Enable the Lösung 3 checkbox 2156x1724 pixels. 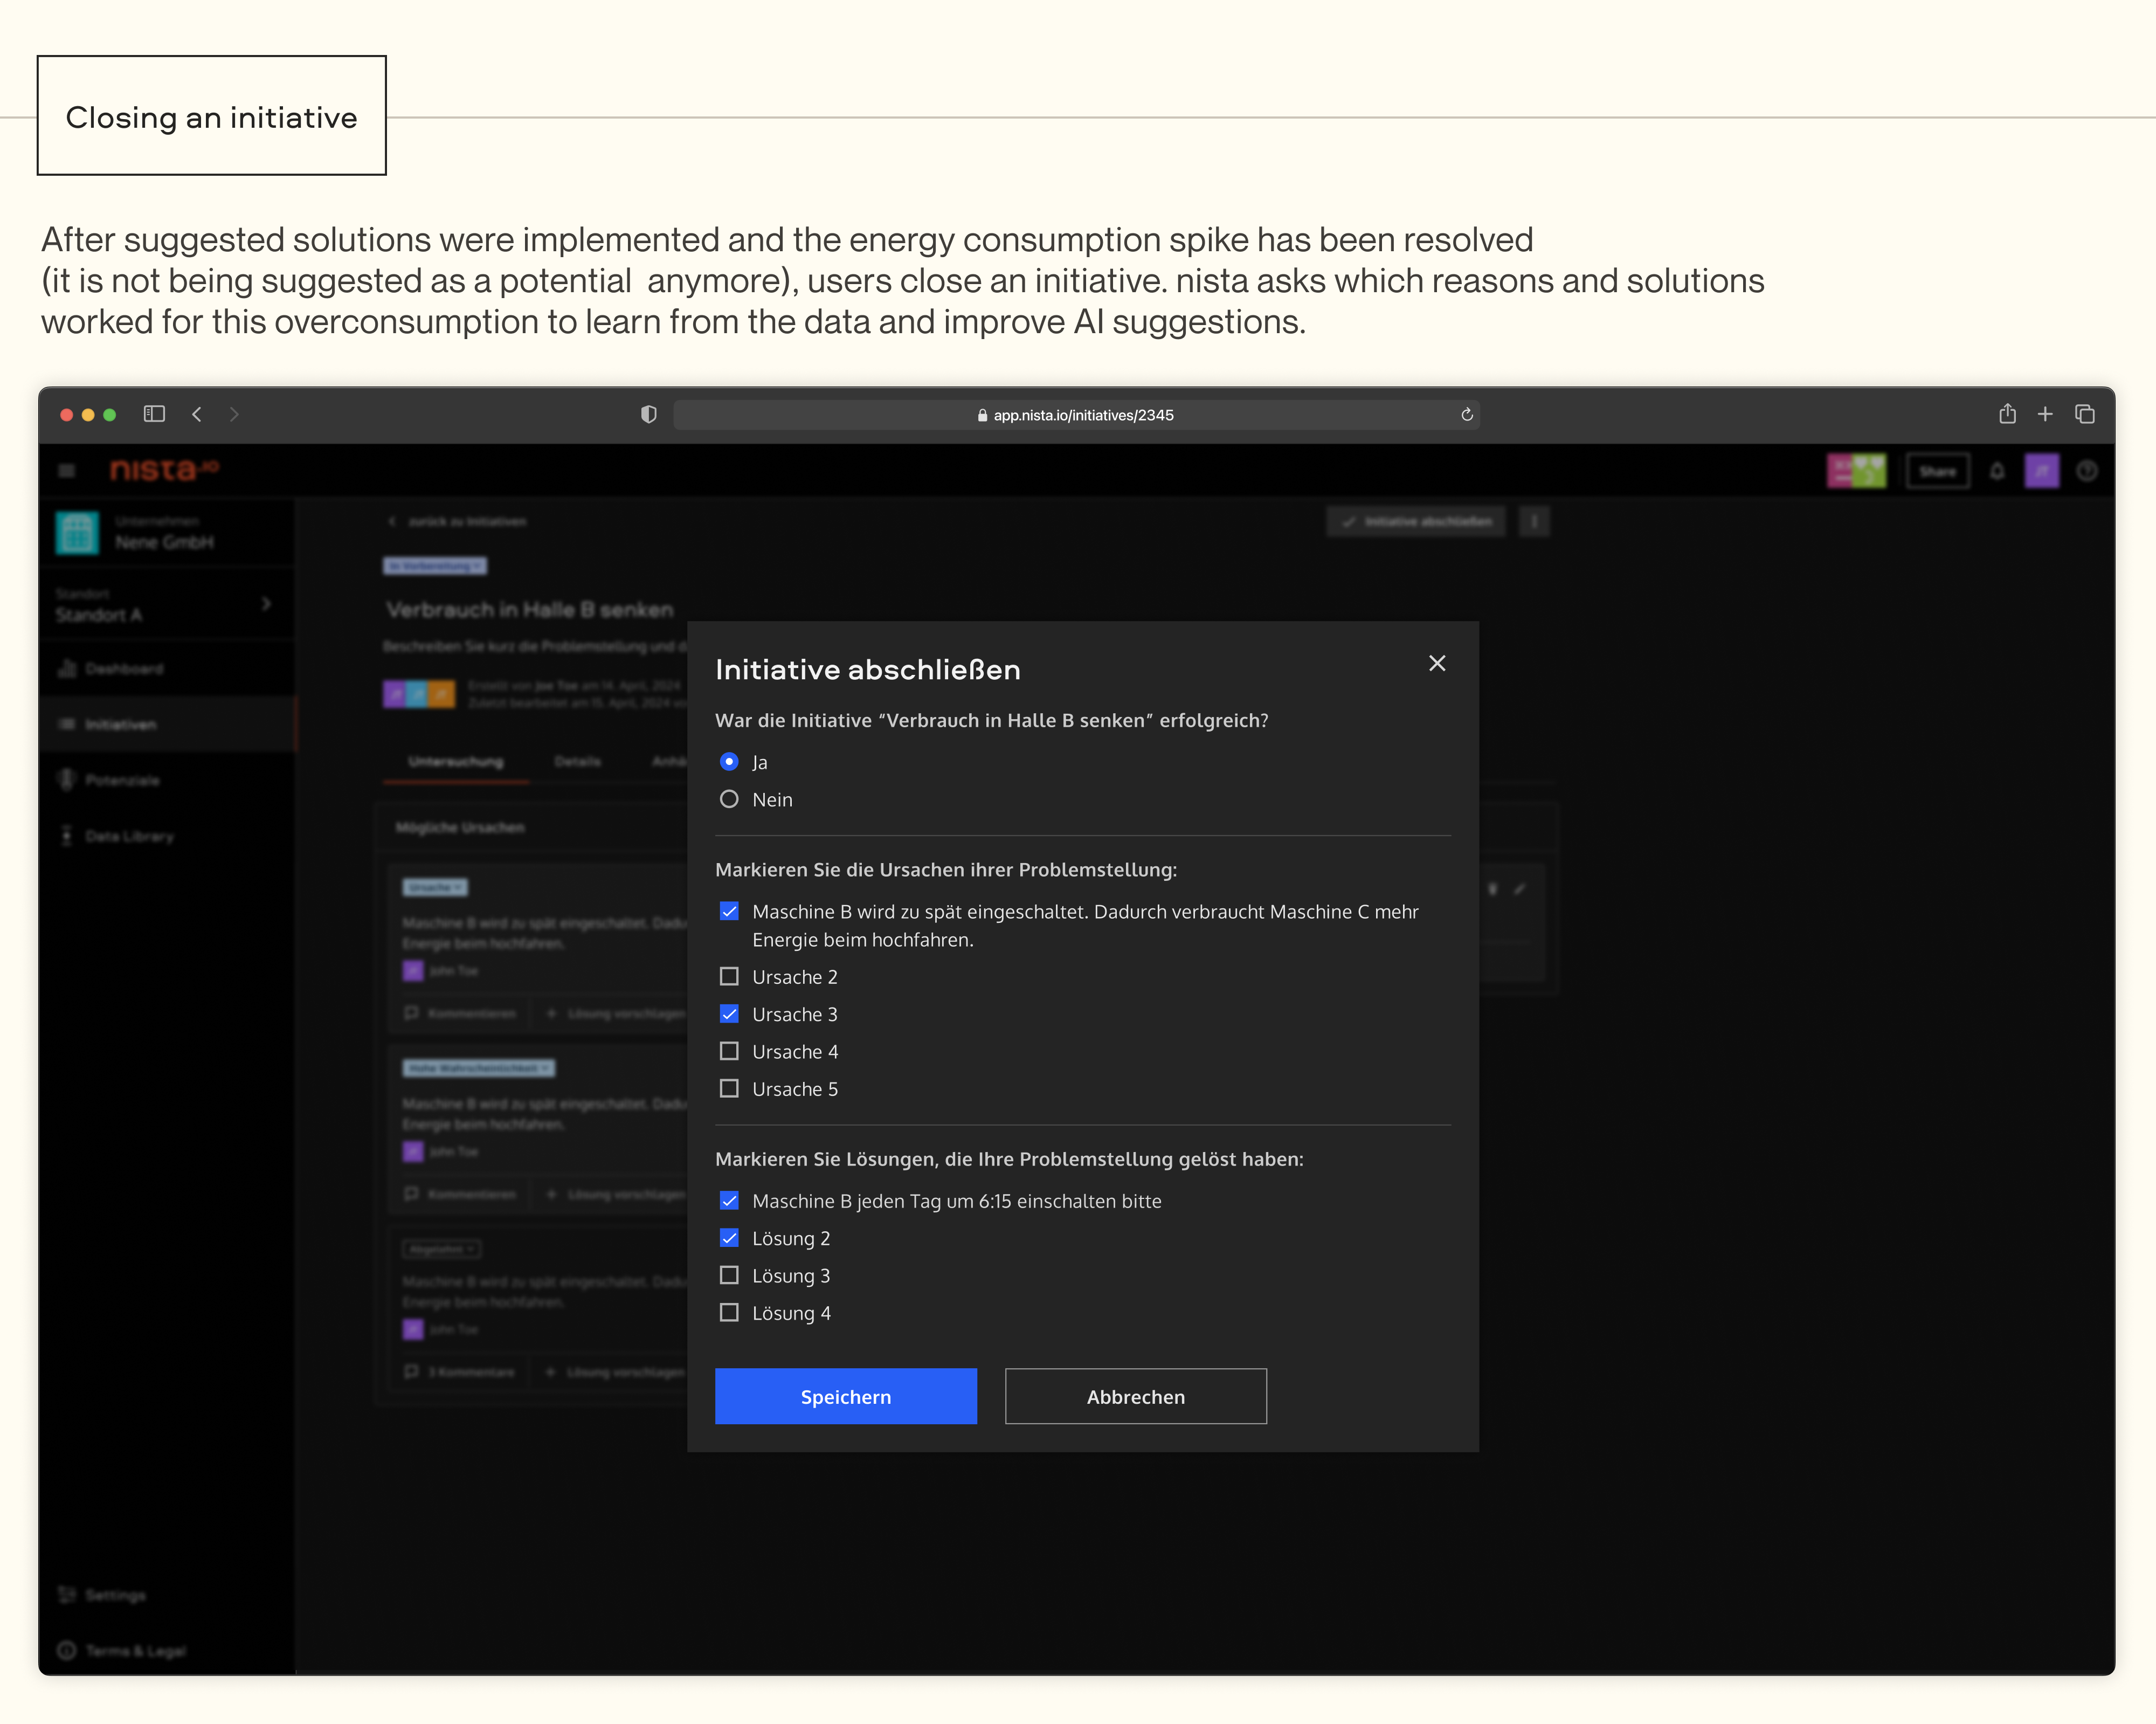pos(729,1275)
